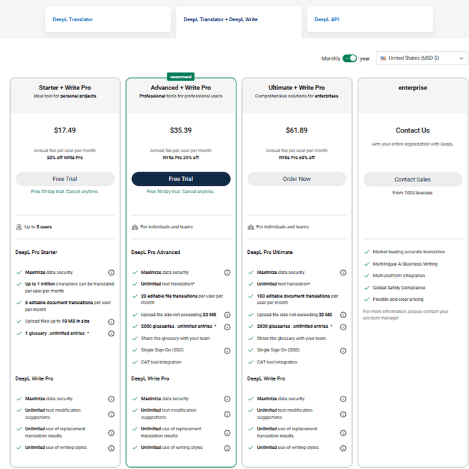The height and width of the screenshot is (469, 469).
Task: Start Free Trial for Starter + Write Pro
Action: point(65,179)
